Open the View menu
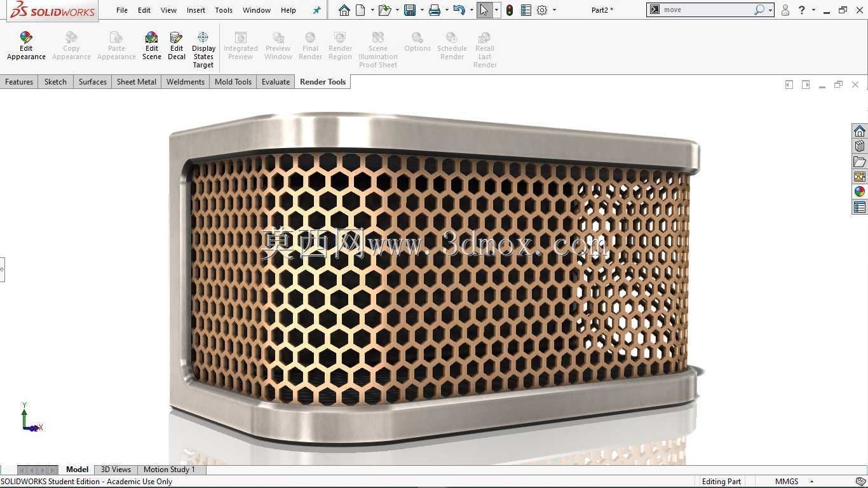Screen dimensions: 868x488 [168, 10]
